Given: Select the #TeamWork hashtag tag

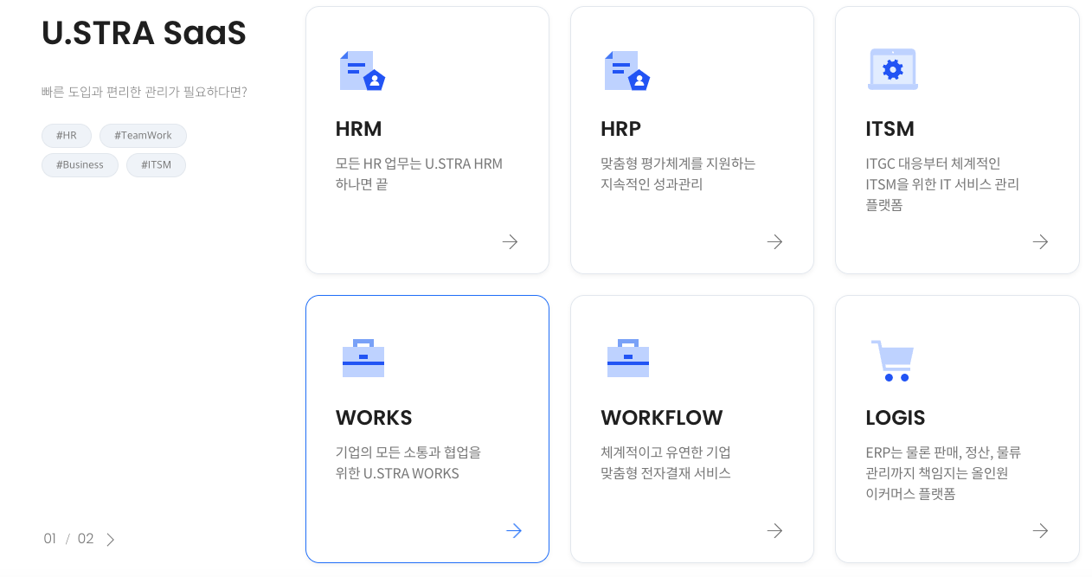Looking at the screenshot, I should 143,136.
